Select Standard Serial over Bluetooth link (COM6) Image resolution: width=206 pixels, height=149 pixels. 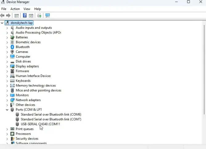tap(51, 114)
